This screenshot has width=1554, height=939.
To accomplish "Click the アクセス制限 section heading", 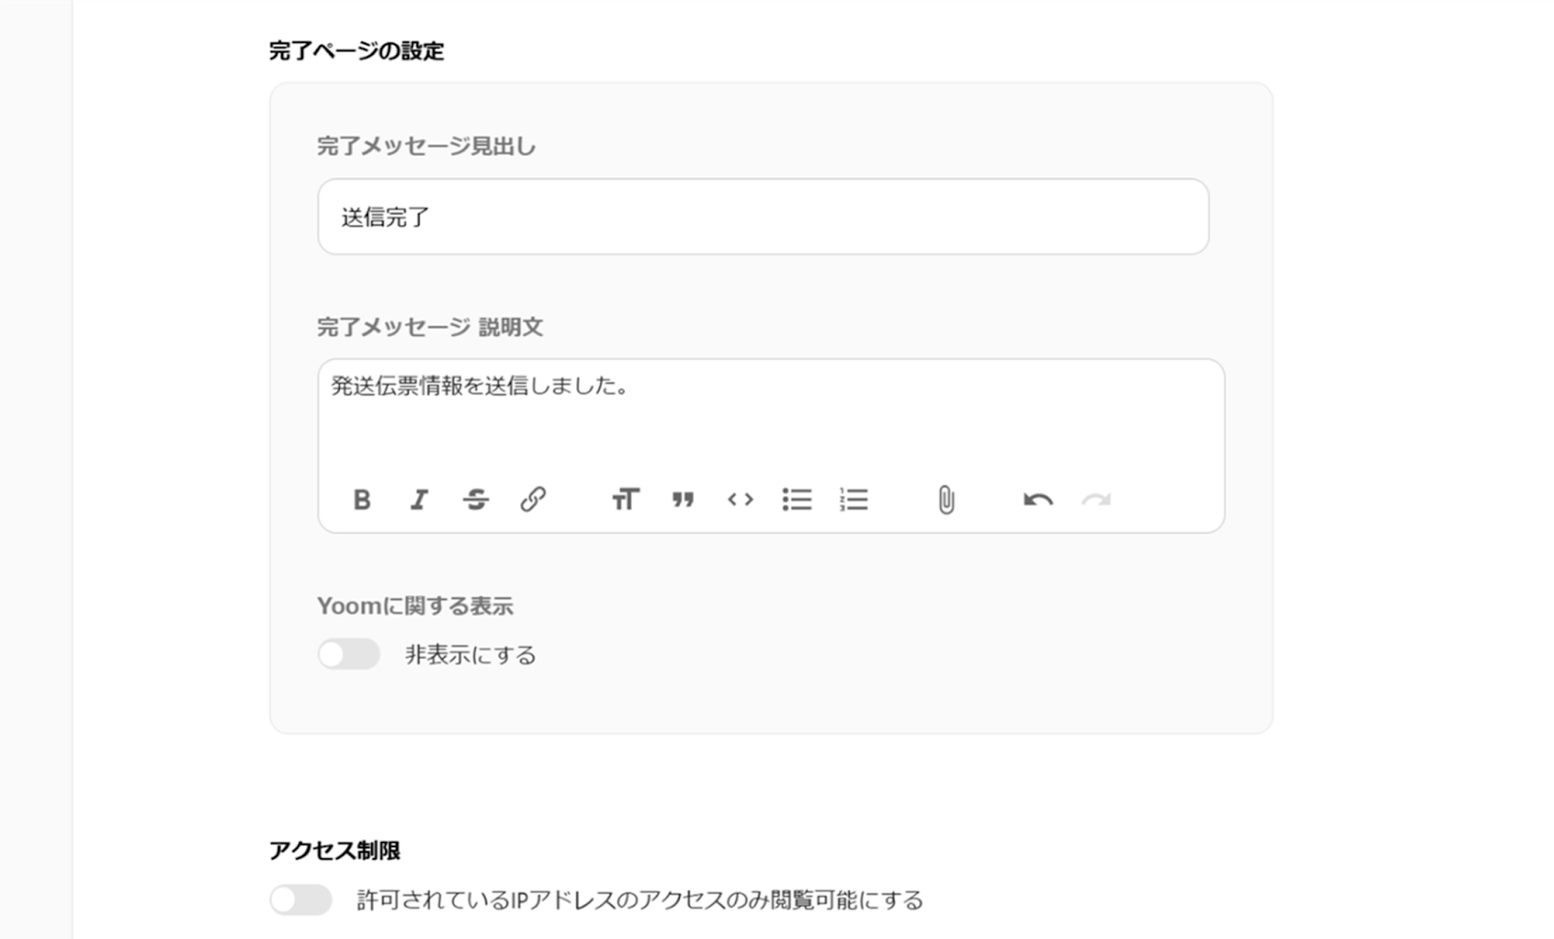I will [x=334, y=851].
